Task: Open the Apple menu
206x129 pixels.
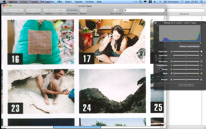Action: click(x=4, y=2)
